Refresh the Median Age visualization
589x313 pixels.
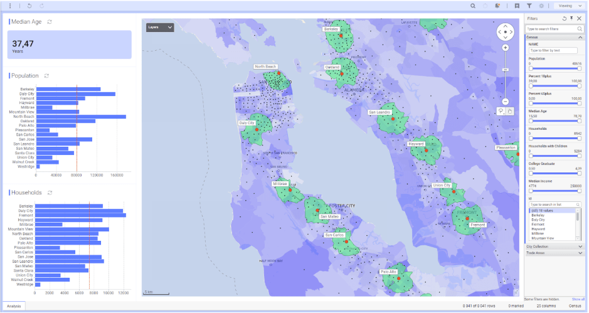tap(50, 22)
